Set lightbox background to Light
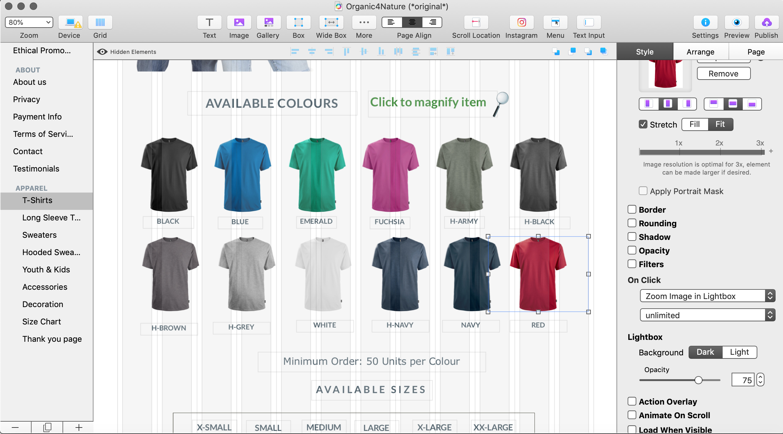The width and height of the screenshot is (783, 434). pos(739,352)
